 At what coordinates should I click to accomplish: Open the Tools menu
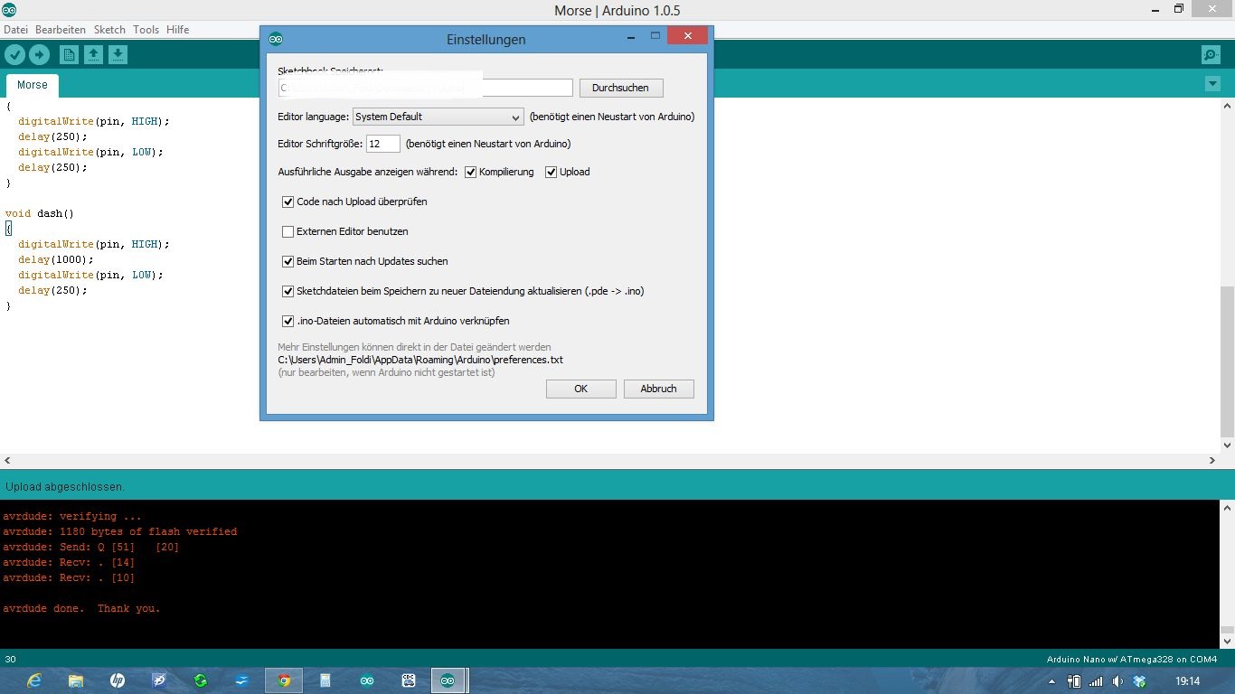146,30
